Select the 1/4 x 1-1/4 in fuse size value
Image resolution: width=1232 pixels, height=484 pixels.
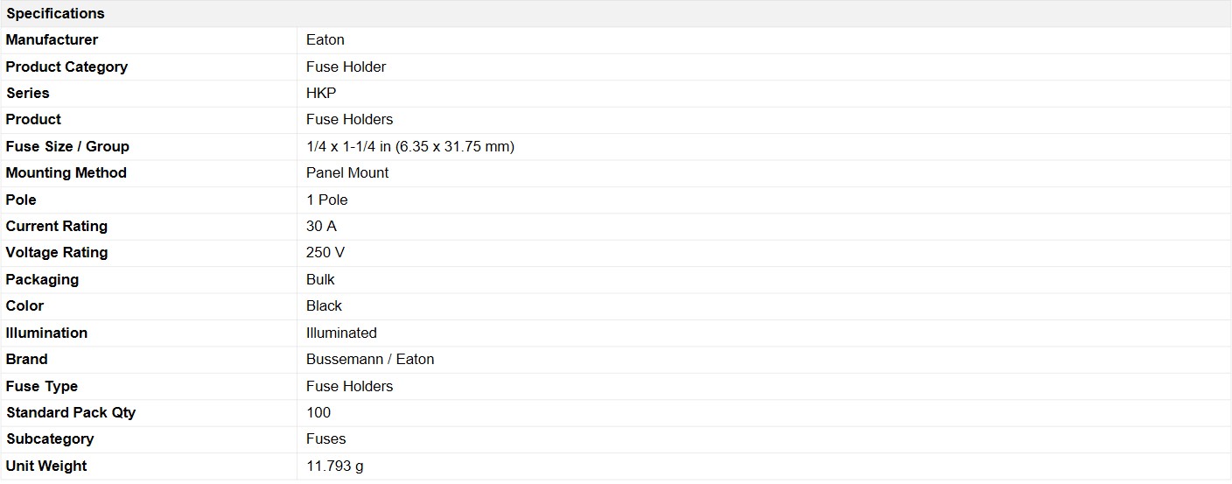click(410, 146)
